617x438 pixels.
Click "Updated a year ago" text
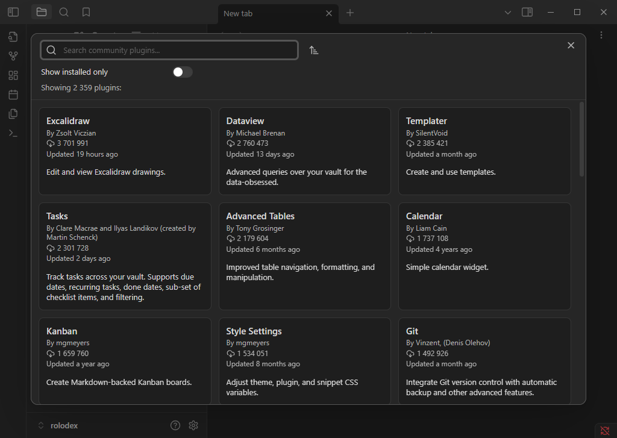78,364
